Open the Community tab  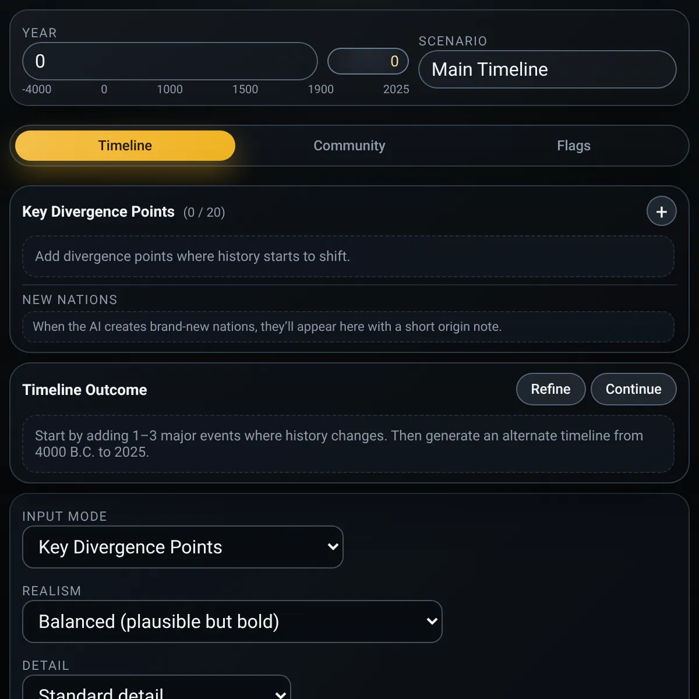coord(349,146)
